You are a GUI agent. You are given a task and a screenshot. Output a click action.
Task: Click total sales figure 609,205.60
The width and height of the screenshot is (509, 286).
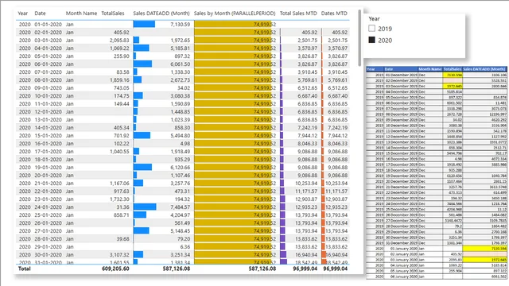tap(115, 269)
